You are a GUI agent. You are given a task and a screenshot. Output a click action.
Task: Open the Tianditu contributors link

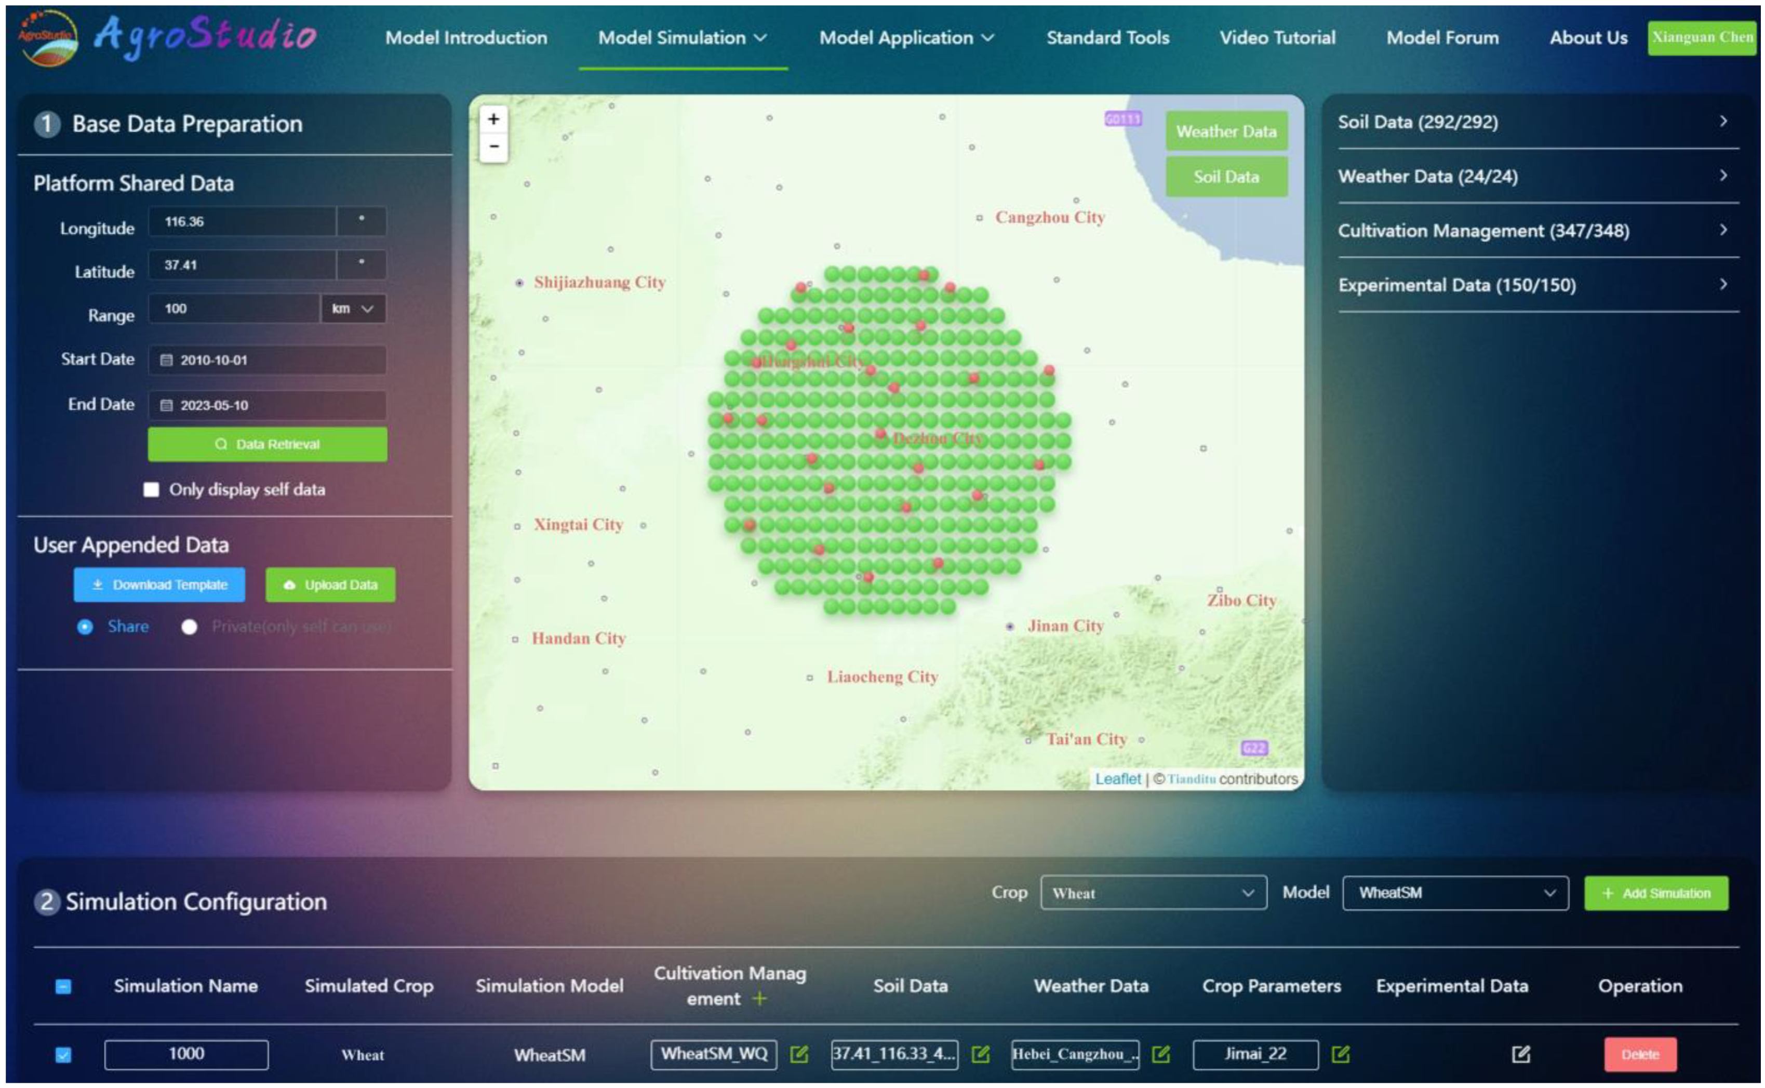tap(1191, 778)
